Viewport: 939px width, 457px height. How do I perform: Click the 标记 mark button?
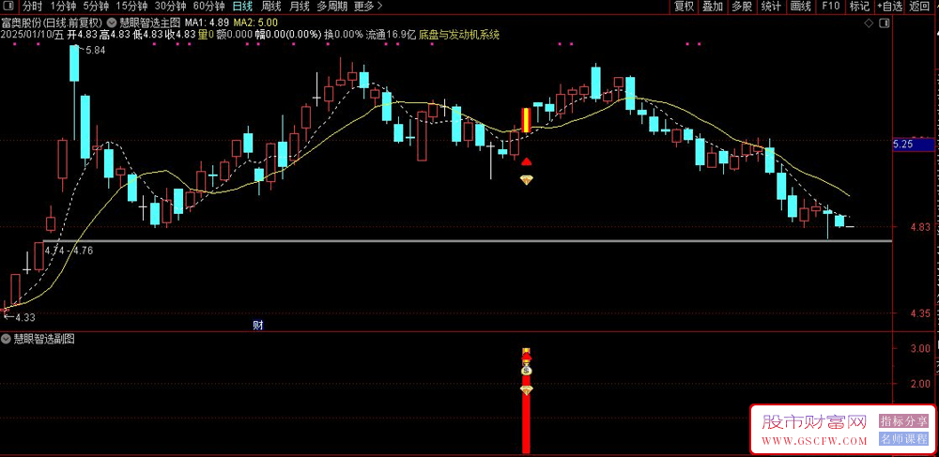[859, 7]
